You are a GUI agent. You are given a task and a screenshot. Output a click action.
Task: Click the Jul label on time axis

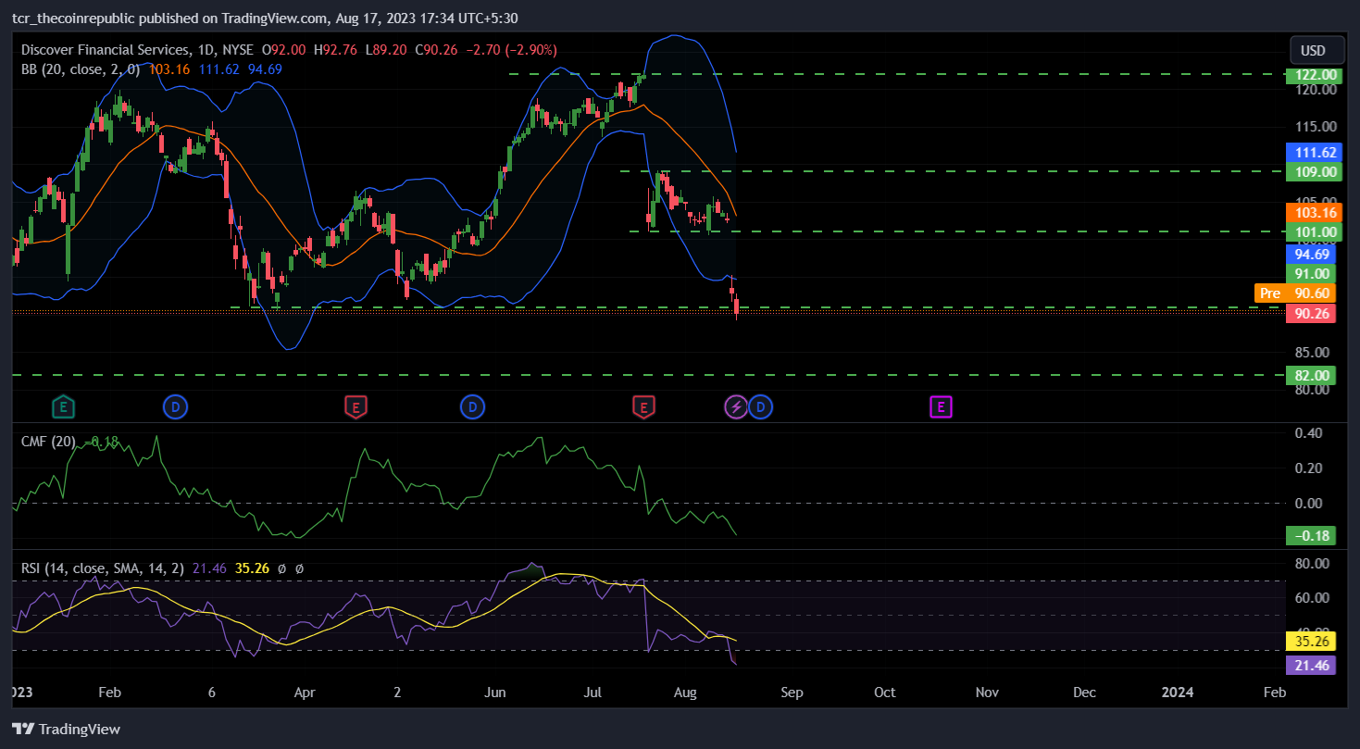coord(593,692)
